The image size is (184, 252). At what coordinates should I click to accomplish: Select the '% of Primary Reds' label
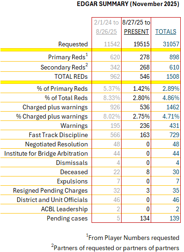(x=62, y=88)
